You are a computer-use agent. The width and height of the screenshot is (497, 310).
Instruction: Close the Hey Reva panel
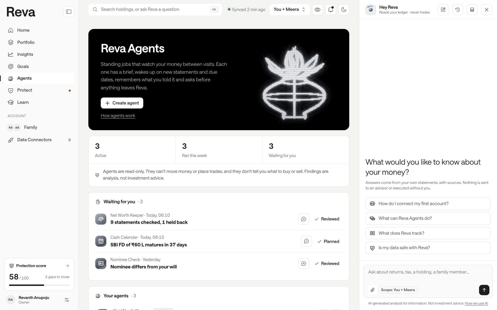pyautogui.click(x=486, y=10)
